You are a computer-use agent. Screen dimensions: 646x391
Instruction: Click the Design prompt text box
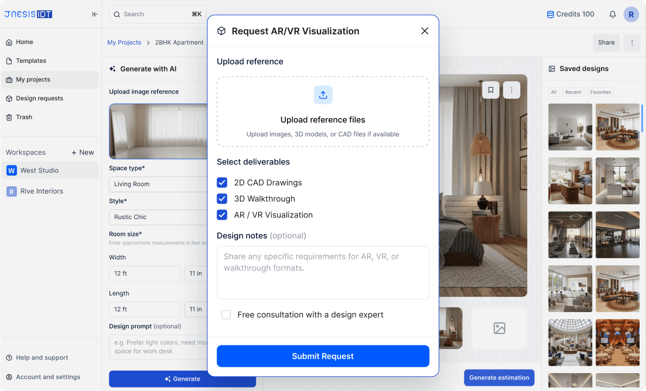coord(158,347)
